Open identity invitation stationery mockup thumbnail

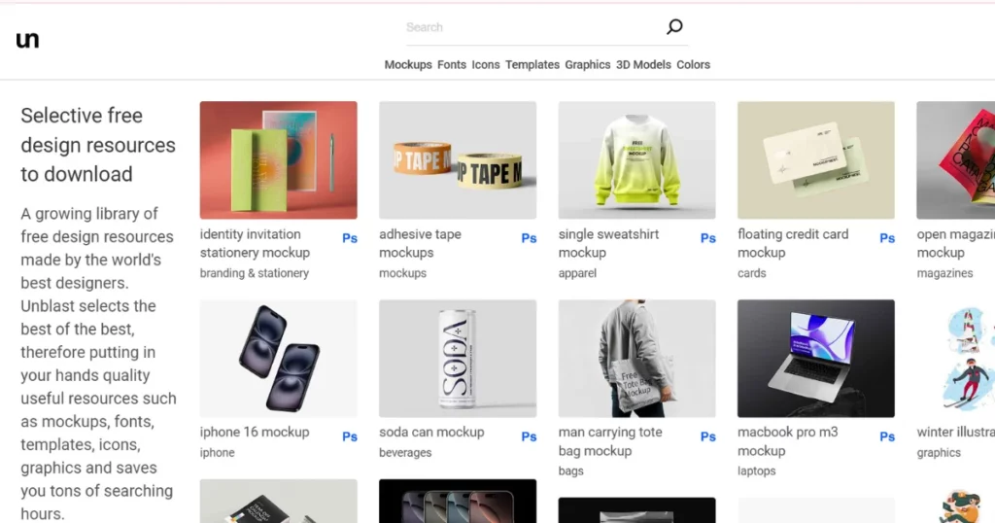click(279, 160)
